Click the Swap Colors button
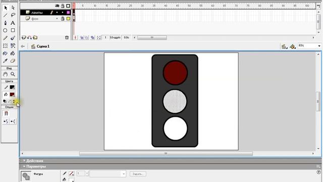 [14, 101]
